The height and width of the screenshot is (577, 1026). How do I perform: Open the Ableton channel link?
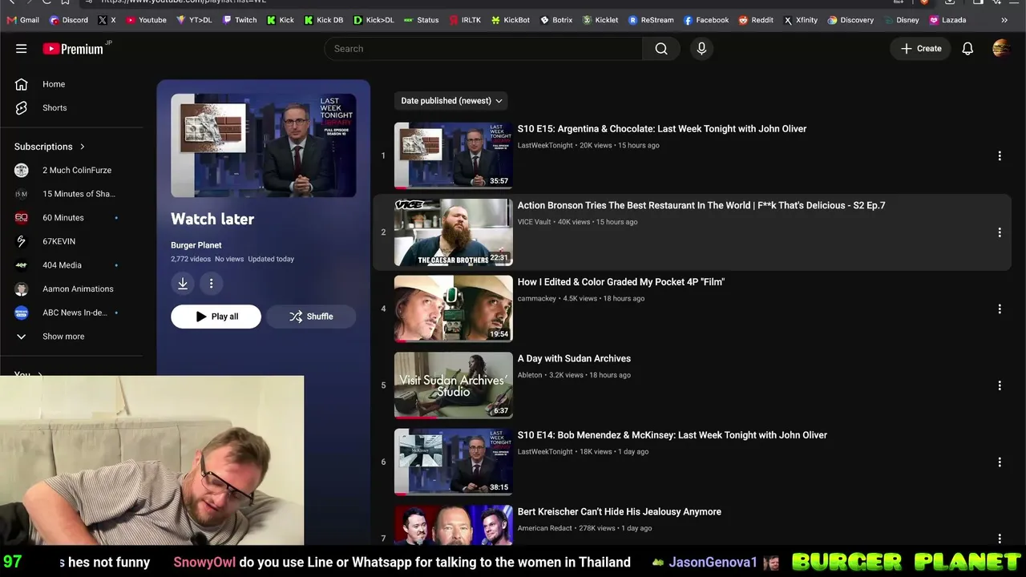tap(530, 375)
